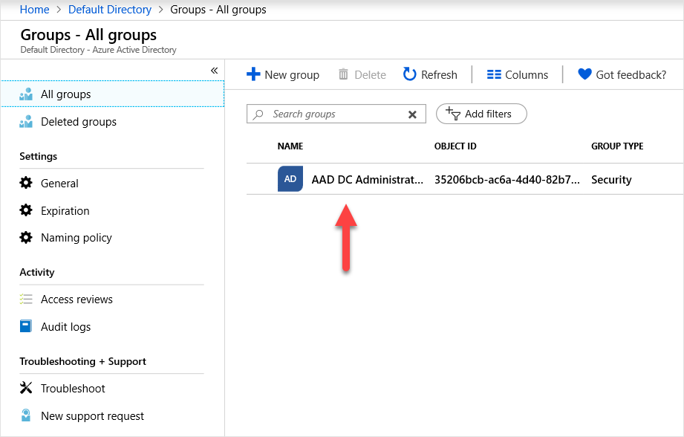The height and width of the screenshot is (437, 684).
Task: Open the AAD DC Administrat... group name
Action: (x=368, y=179)
